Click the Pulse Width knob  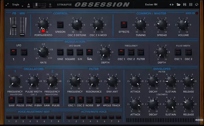pyautogui.click(x=33, y=81)
